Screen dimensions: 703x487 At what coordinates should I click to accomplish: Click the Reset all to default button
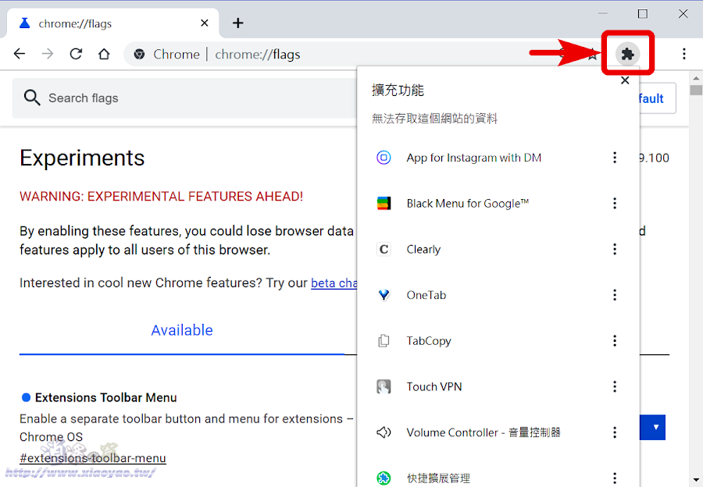pyautogui.click(x=658, y=98)
